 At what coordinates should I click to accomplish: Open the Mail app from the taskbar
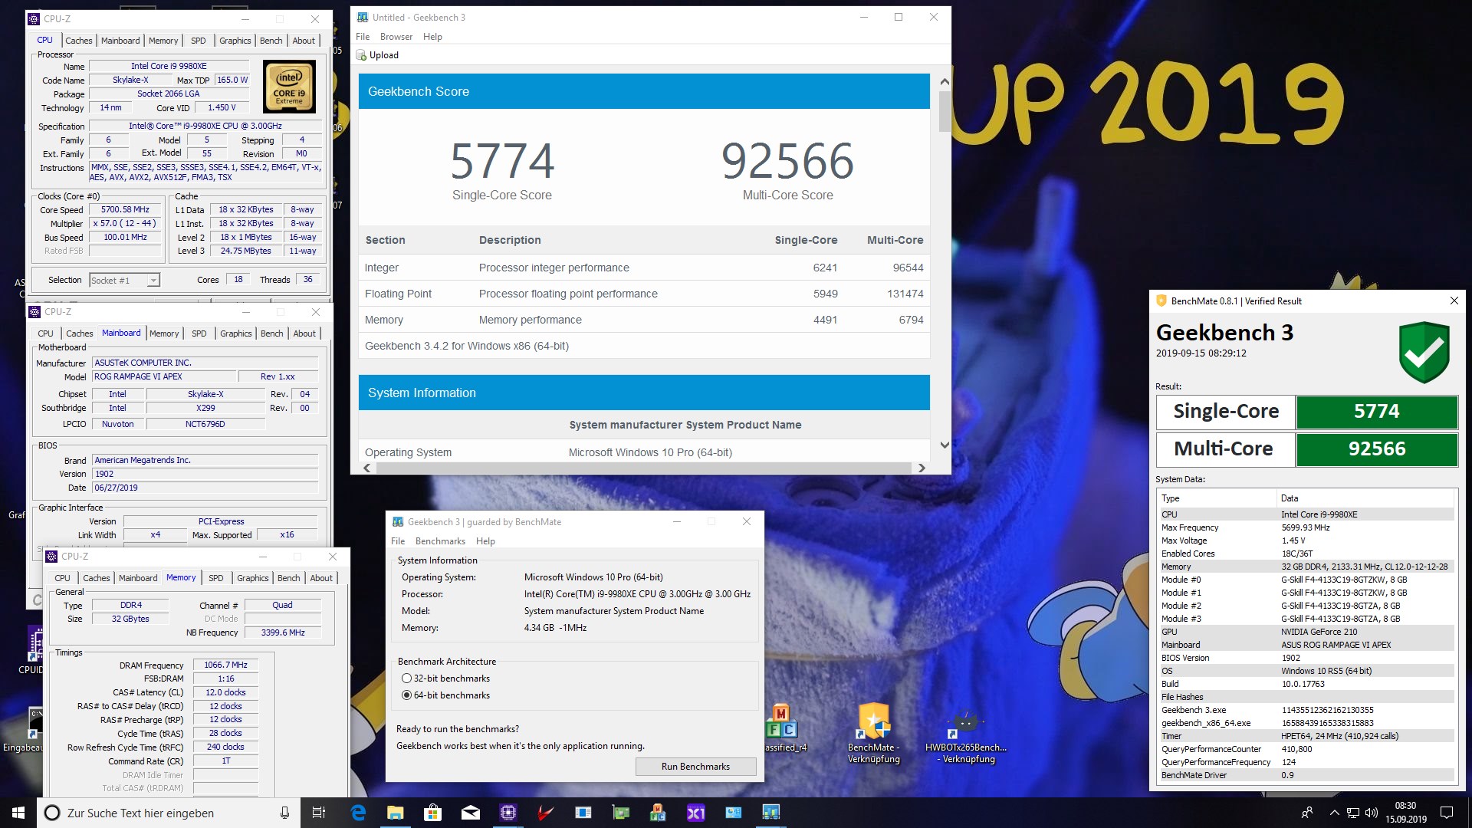471,813
